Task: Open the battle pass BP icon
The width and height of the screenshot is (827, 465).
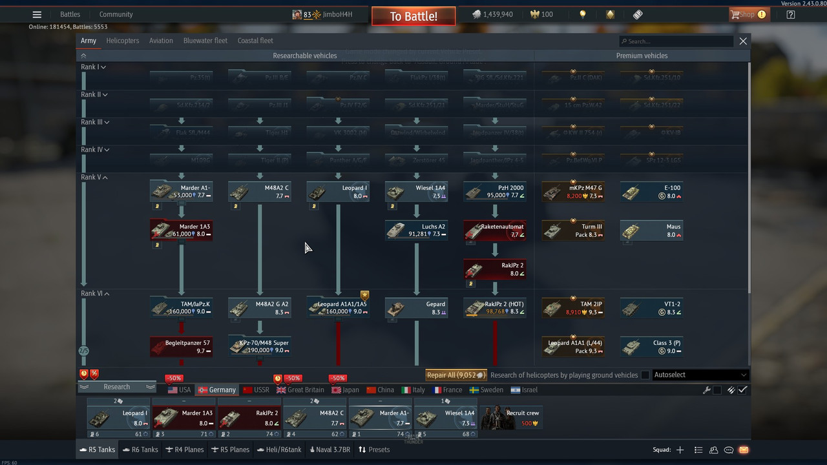Action: [x=638, y=14]
